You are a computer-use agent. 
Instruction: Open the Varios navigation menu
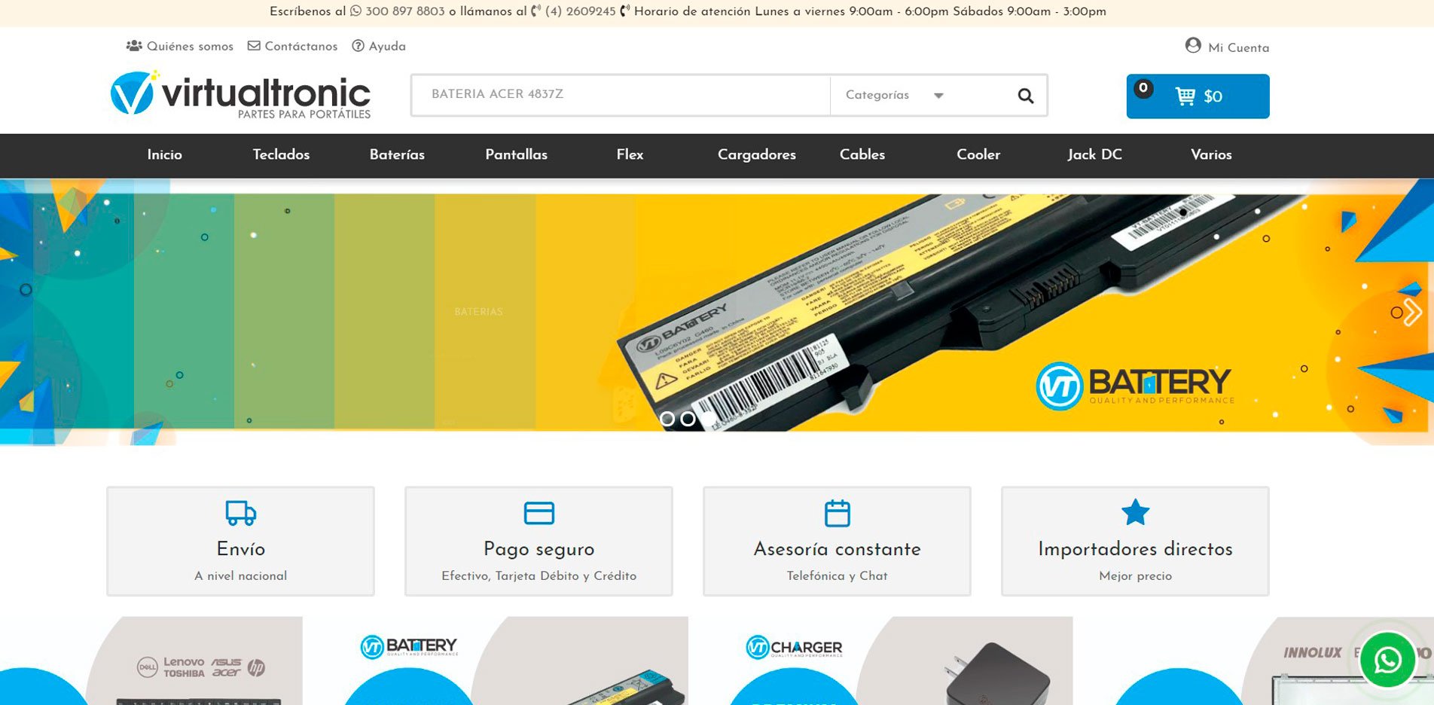[1210, 154]
